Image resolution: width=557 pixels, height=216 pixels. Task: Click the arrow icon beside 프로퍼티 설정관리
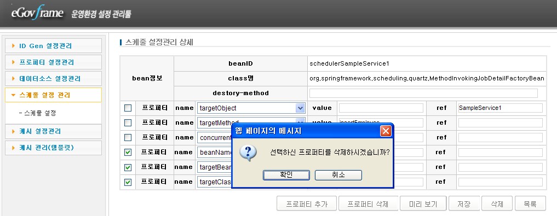14,62
